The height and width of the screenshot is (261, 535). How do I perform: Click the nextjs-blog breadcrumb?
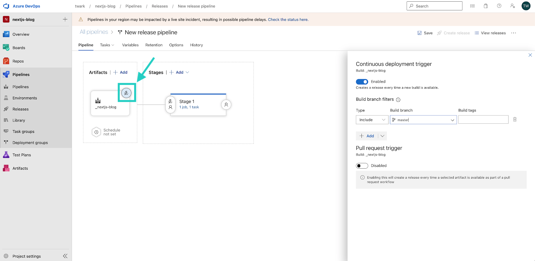(105, 6)
